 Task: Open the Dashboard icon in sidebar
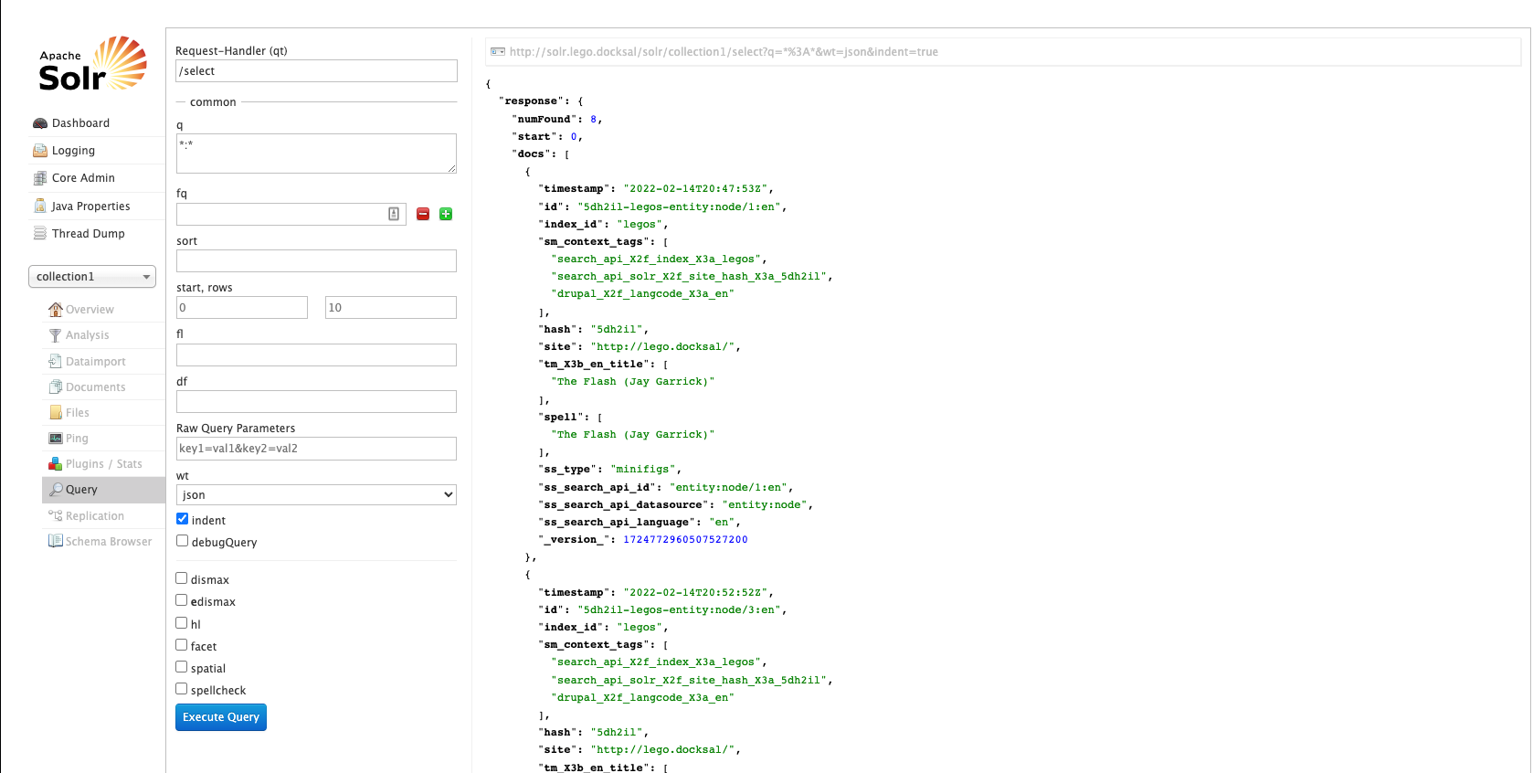(x=40, y=123)
